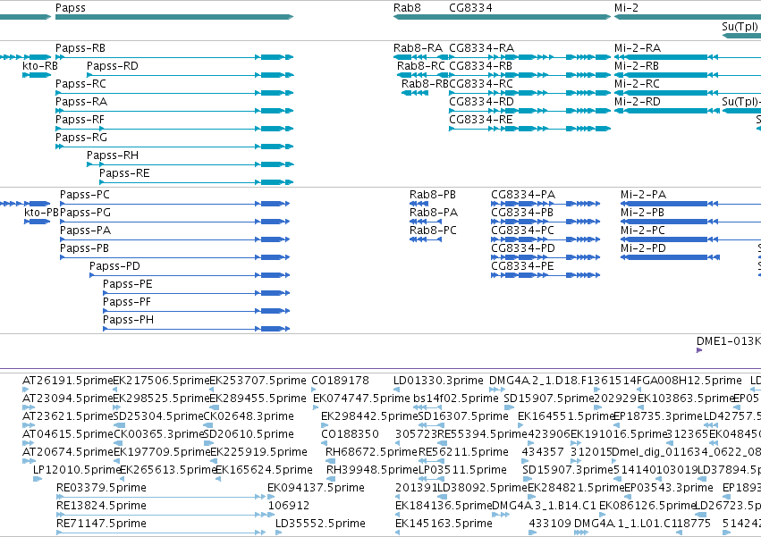The image size is (761, 537).
Task: Click the CO189178 EST label
Action: coord(340,381)
